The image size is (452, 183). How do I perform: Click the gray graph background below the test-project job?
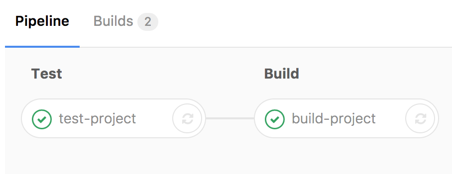[113, 156]
